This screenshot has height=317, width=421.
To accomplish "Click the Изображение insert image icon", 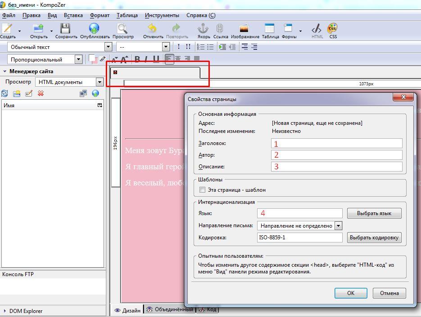I will click(x=244, y=29).
